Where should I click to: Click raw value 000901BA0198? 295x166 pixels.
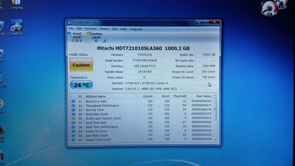[202, 109]
